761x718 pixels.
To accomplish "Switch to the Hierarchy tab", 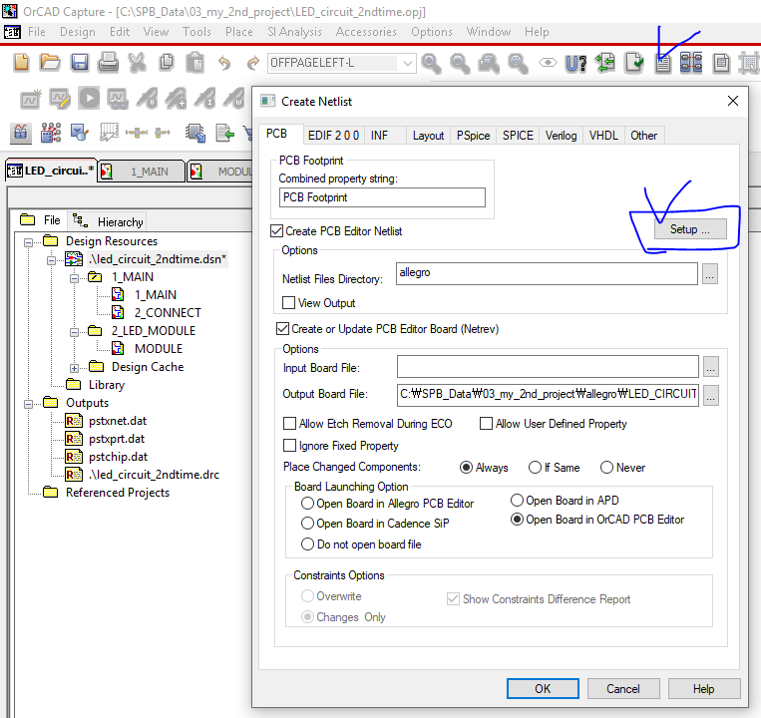I will click(x=108, y=221).
